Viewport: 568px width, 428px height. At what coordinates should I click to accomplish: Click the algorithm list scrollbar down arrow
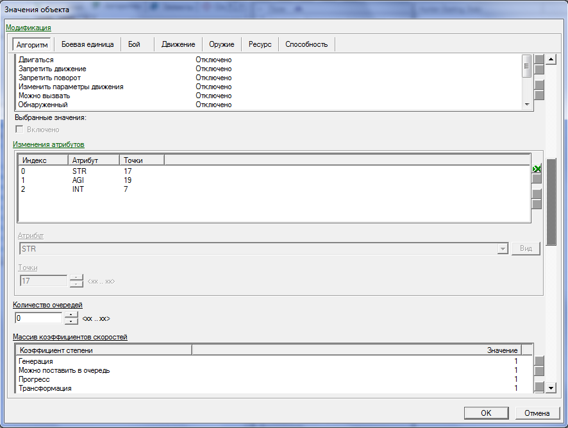(527, 105)
